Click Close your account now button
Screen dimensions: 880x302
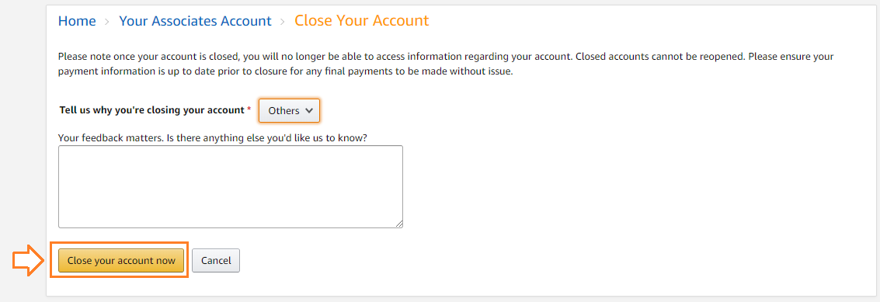121,260
